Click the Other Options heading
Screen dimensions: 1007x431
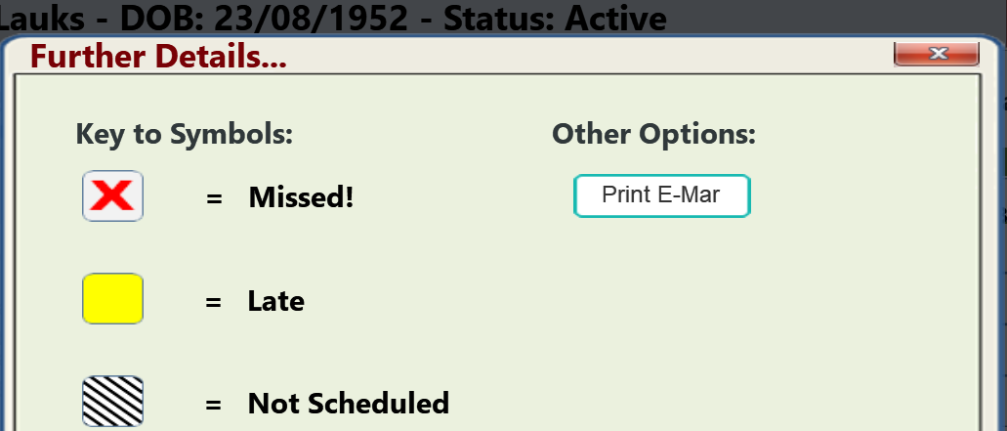(653, 134)
